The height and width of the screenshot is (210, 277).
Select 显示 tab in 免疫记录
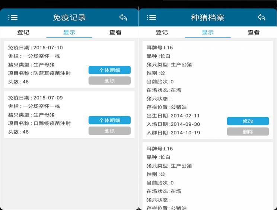69,32
